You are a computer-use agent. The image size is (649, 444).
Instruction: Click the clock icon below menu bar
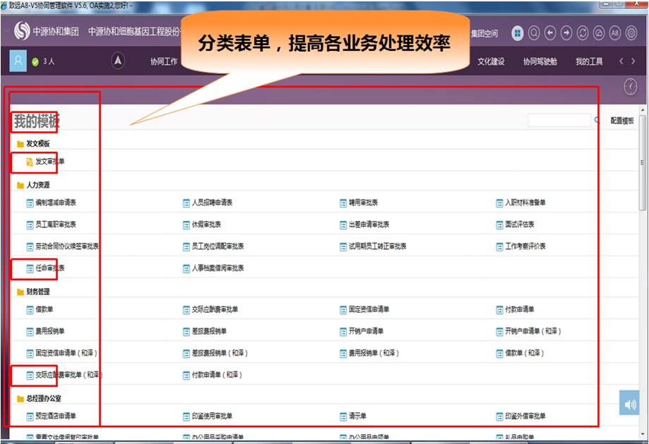pos(631,86)
